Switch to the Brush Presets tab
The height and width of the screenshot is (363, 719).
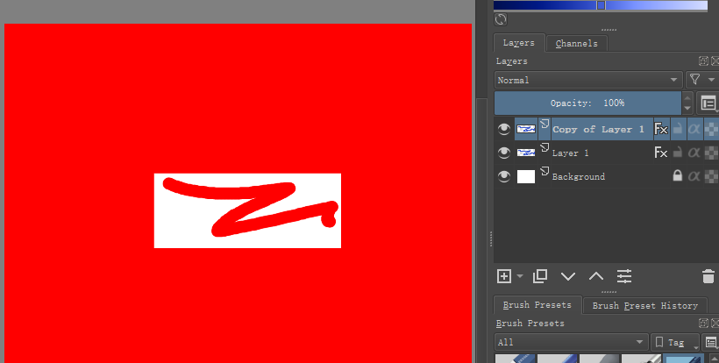[537, 305]
